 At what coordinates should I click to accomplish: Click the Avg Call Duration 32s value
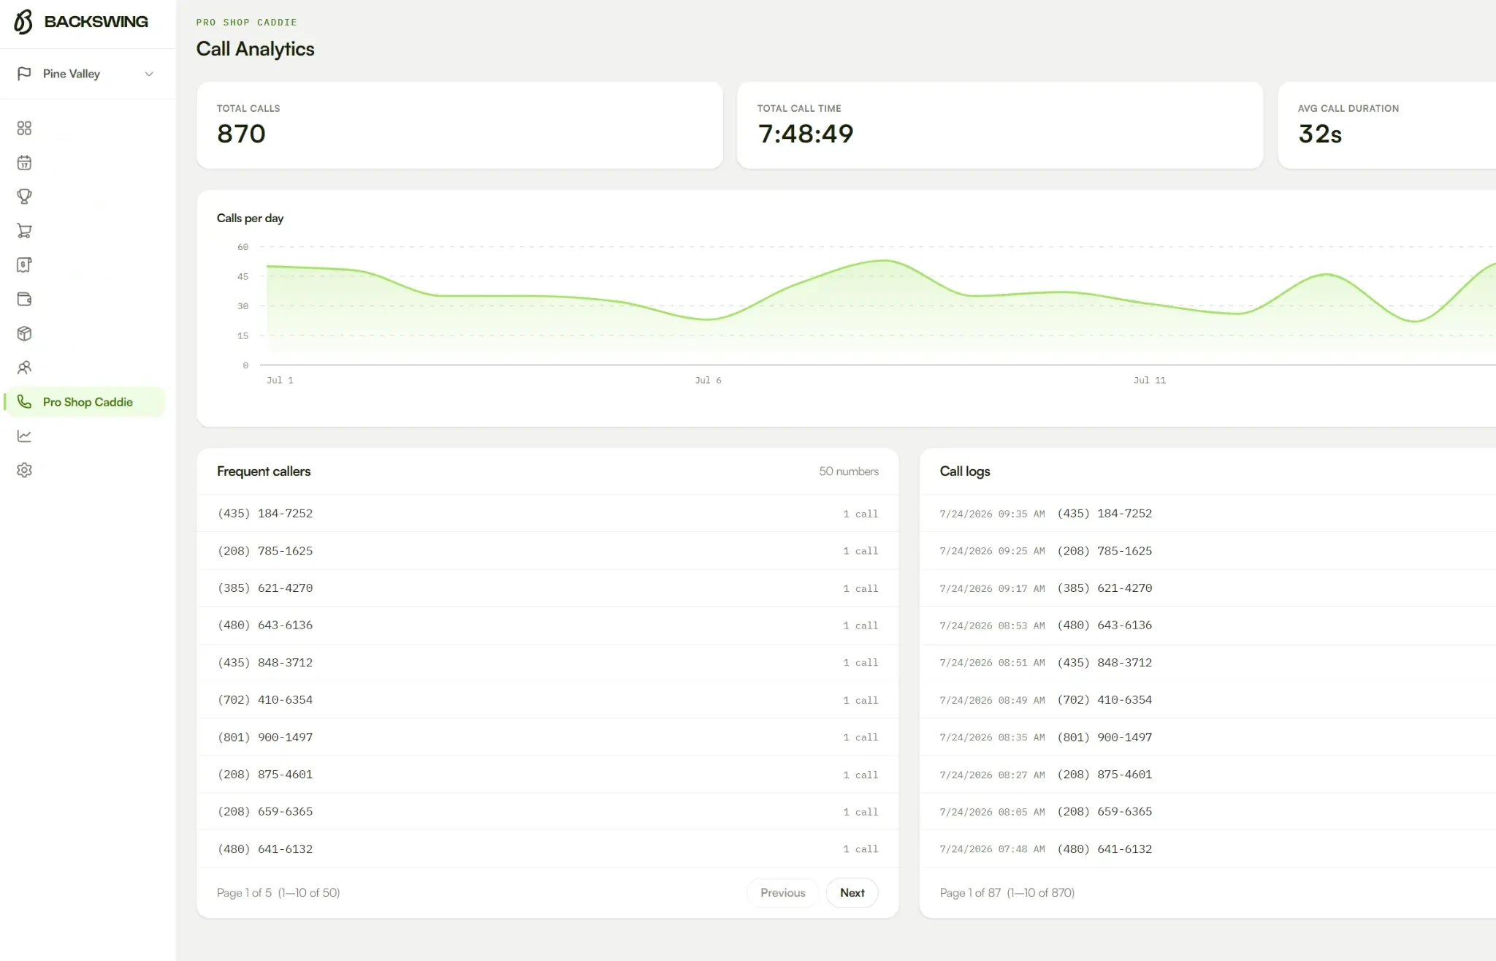point(1320,134)
